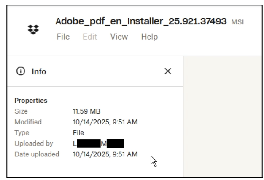Open the File menu
This screenshot has width=264, height=180.
[63, 37]
